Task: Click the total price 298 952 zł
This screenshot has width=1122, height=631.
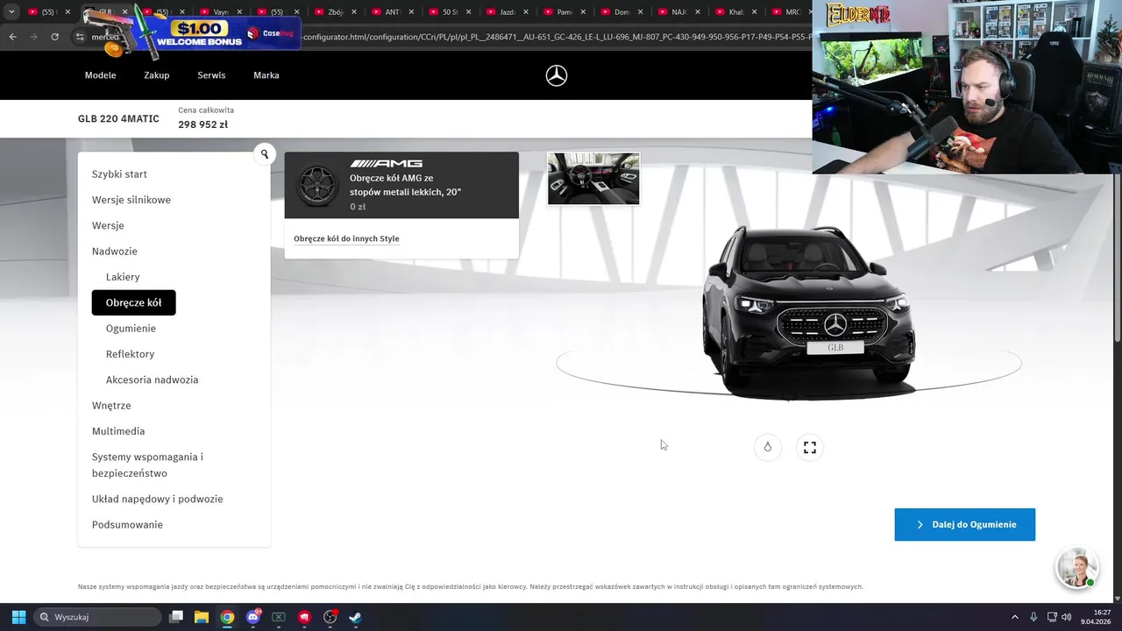Action: [202, 124]
